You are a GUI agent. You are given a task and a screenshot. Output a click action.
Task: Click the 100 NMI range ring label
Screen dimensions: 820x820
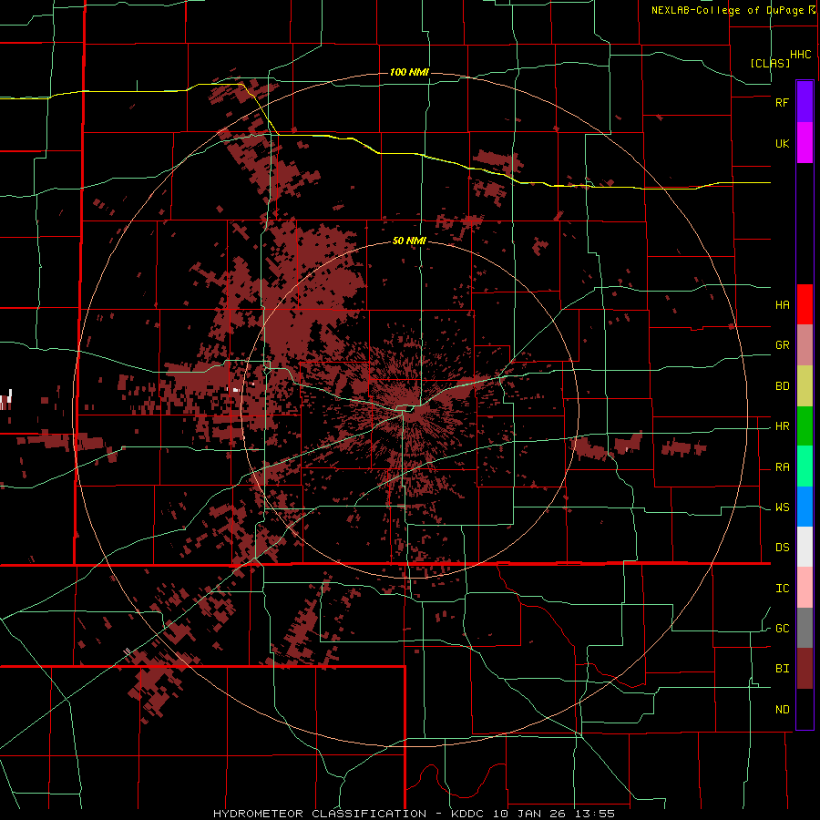pos(409,72)
